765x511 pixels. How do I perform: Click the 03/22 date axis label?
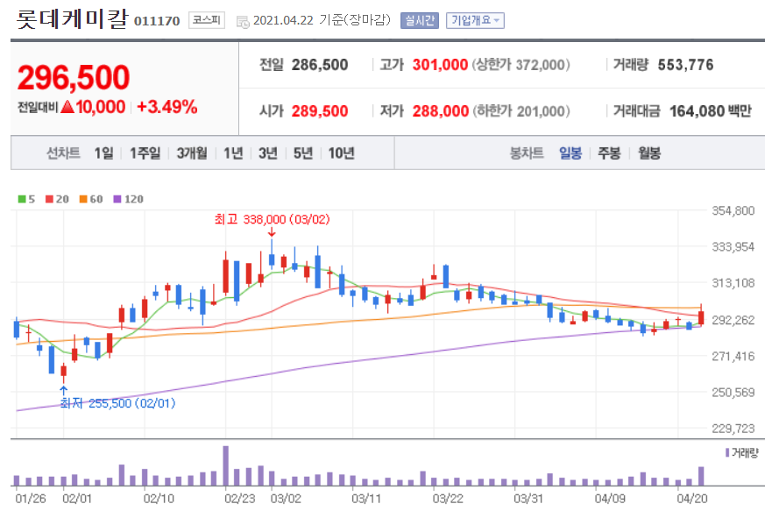tap(448, 499)
